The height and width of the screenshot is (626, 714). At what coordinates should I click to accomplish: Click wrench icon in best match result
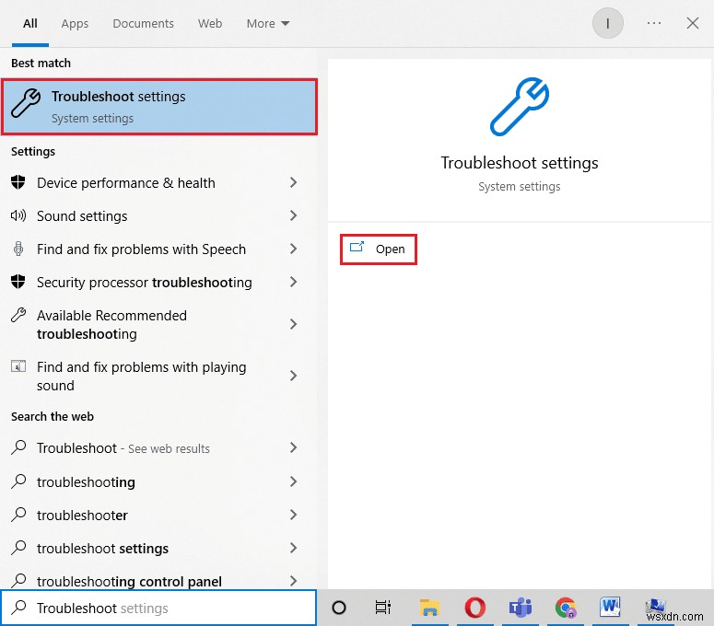[x=26, y=103]
